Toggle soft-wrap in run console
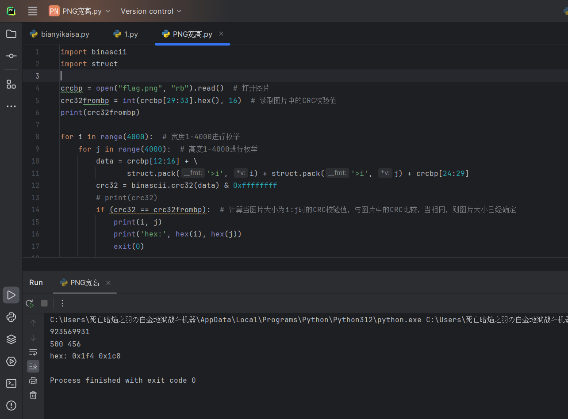The image size is (568, 419). (x=33, y=352)
